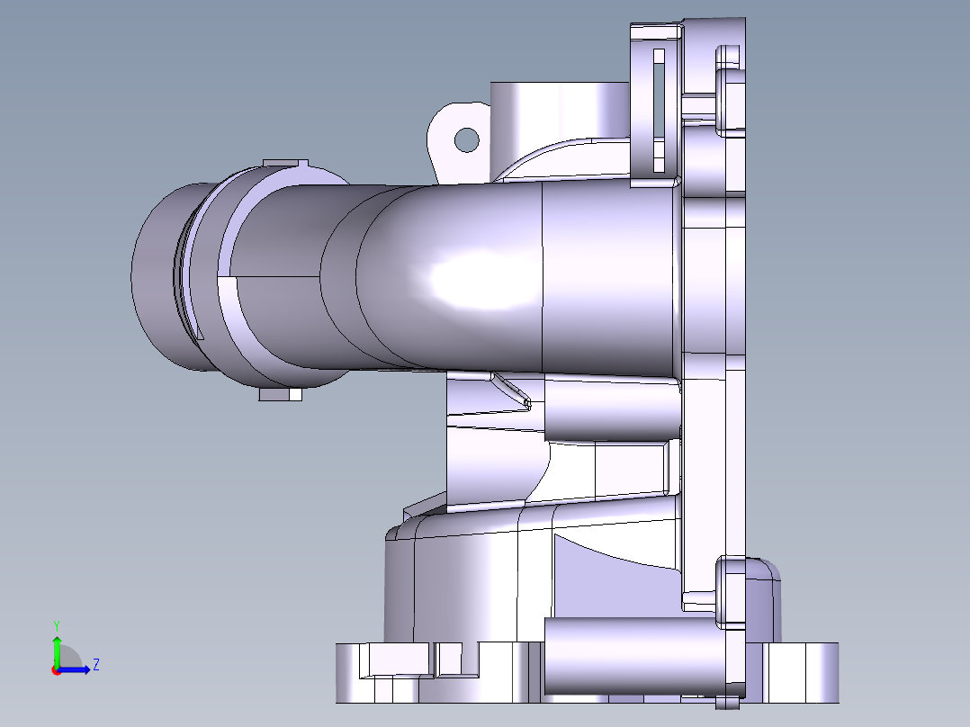
Task: Click the Y label on the orientation triad
Action: click(57, 625)
